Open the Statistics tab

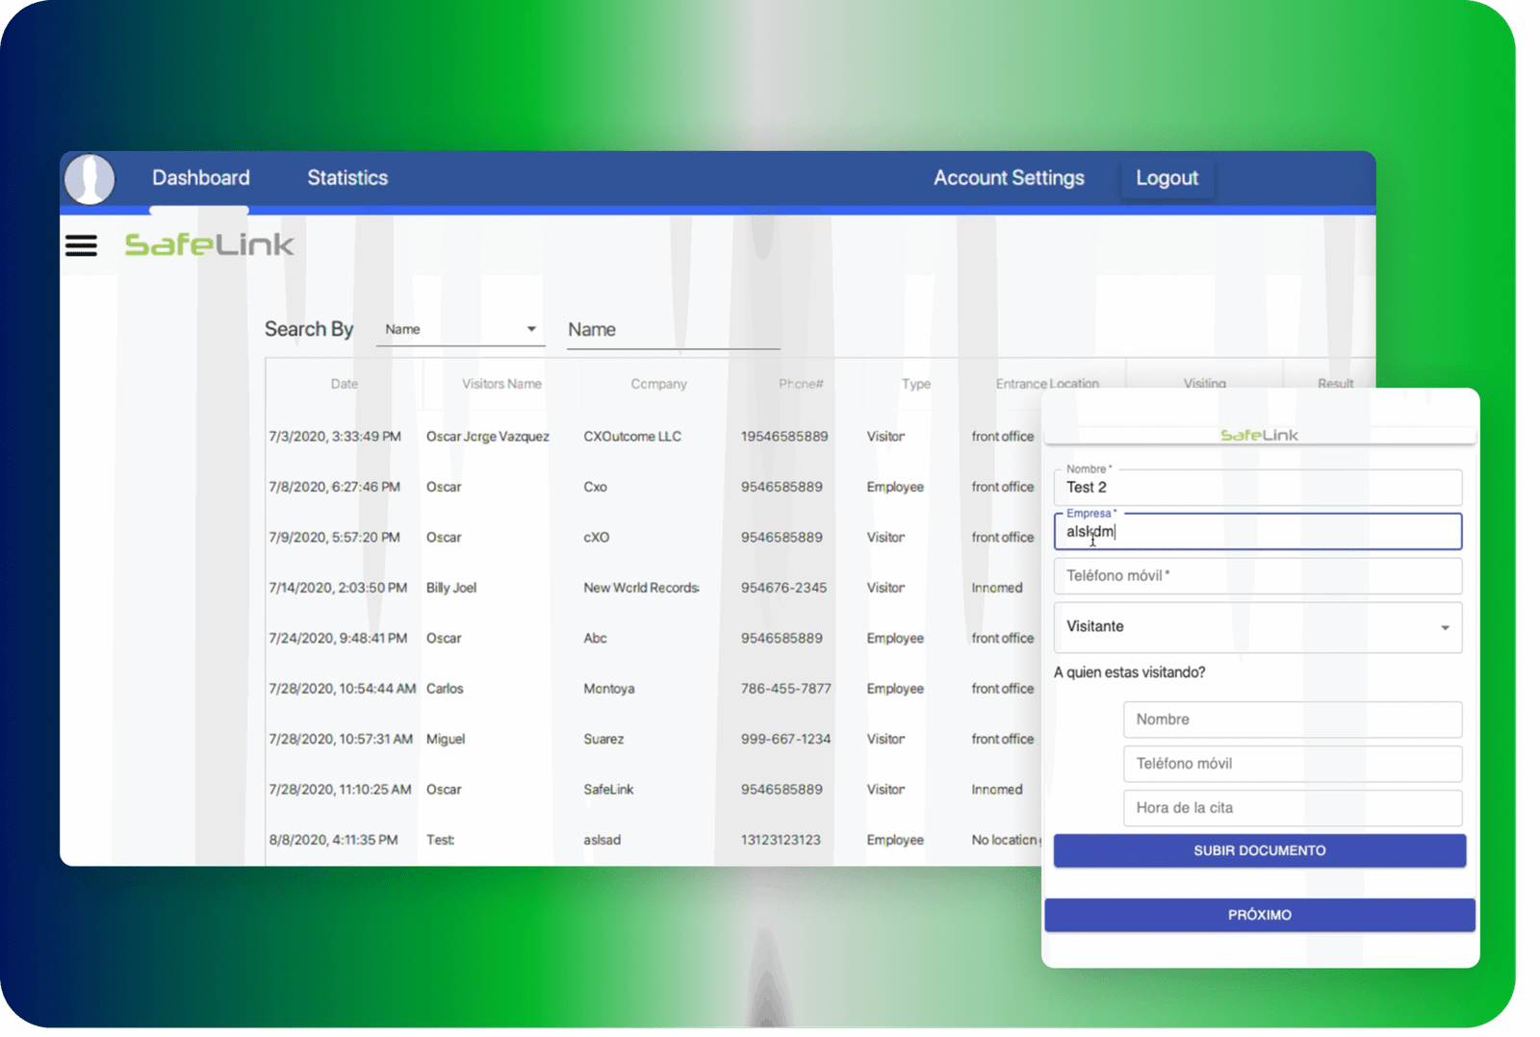tap(347, 178)
